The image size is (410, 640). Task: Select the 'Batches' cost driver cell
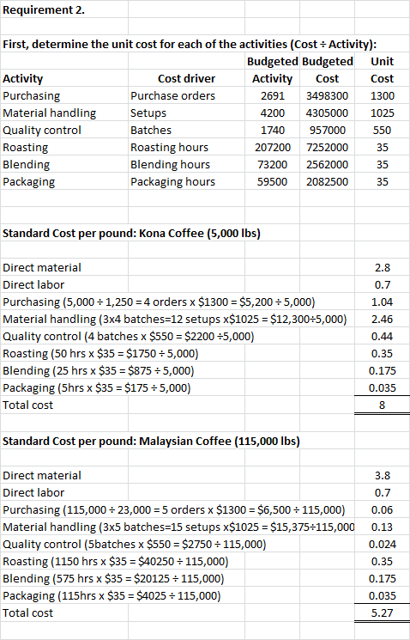pyautogui.click(x=151, y=130)
